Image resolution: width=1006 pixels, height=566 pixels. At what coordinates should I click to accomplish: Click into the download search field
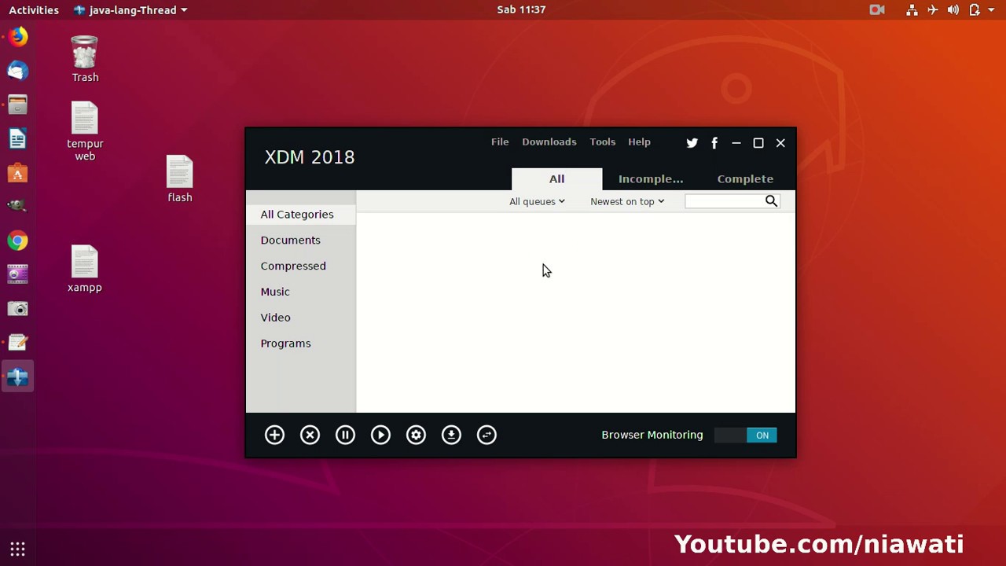pyautogui.click(x=724, y=201)
